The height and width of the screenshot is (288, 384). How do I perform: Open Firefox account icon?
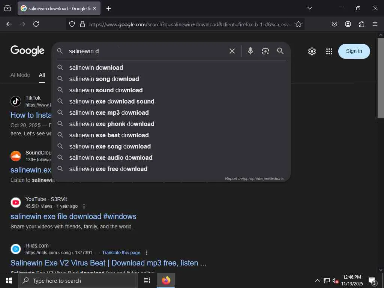[348, 24]
